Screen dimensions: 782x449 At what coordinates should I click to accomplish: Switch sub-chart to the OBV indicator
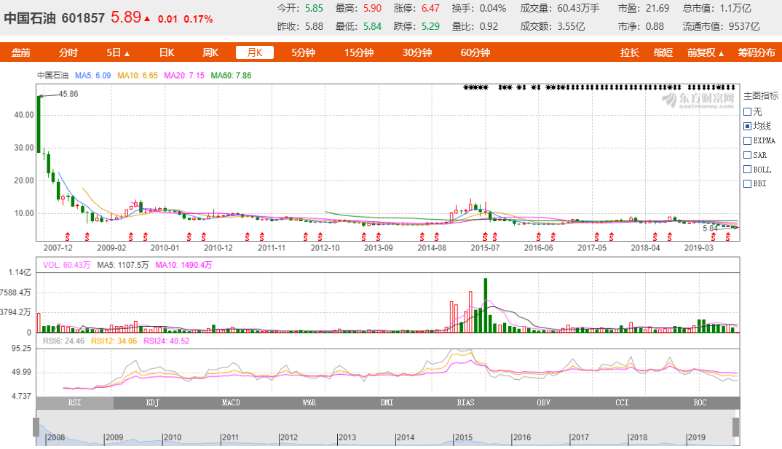click(x=544, y=402)
